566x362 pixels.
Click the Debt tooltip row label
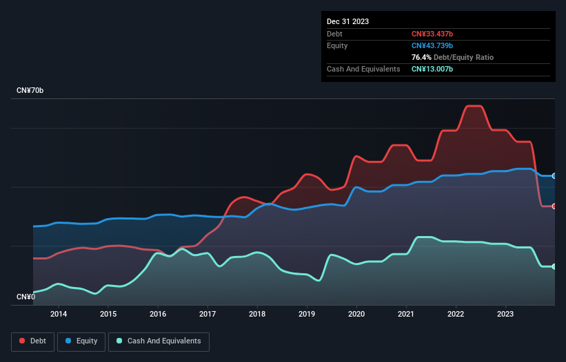pyautogui.click(x=334, y=34)
